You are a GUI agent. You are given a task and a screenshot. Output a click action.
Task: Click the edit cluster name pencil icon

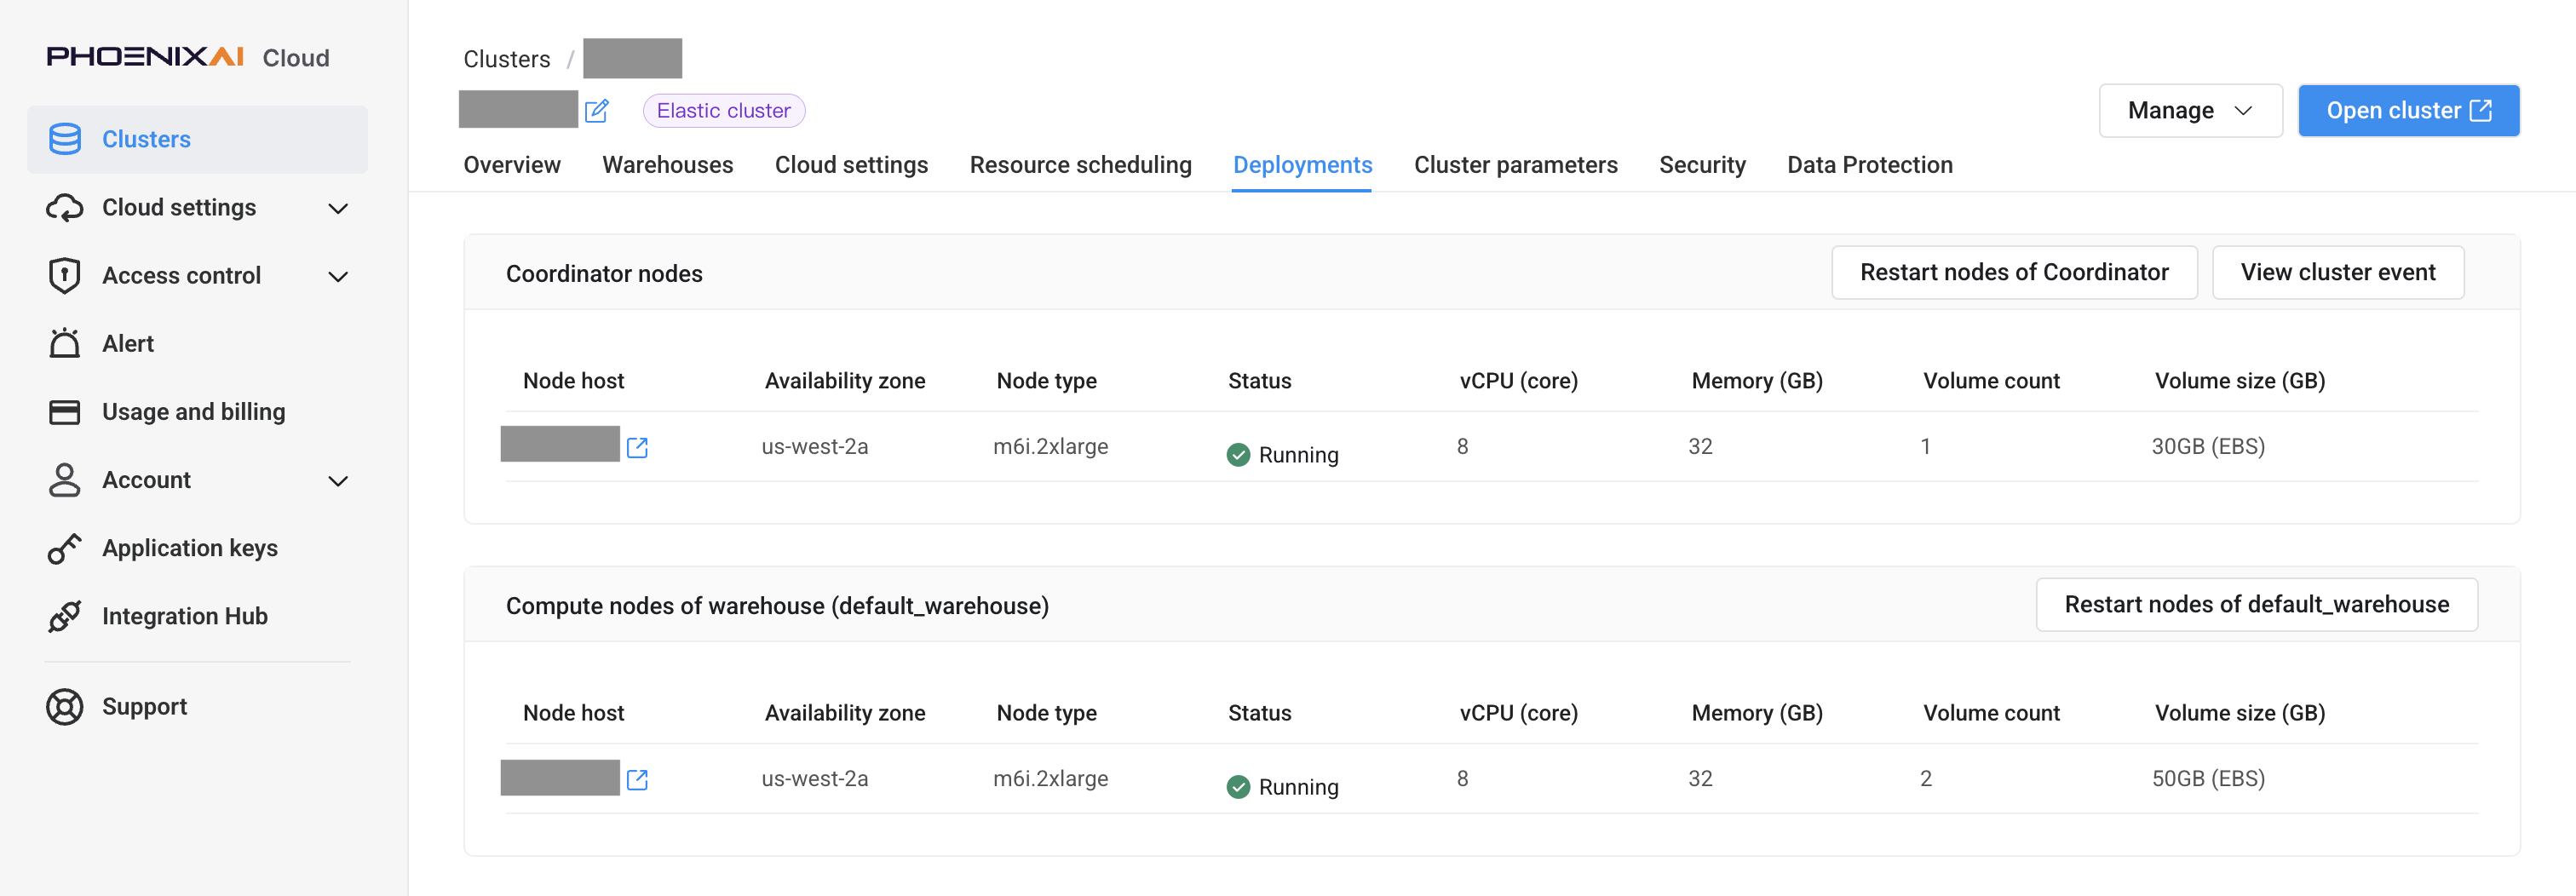tap(597, 111)
